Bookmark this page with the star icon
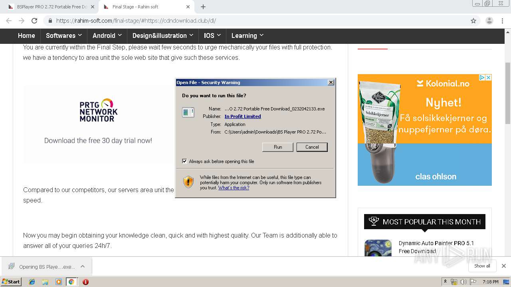 point(473,21)
